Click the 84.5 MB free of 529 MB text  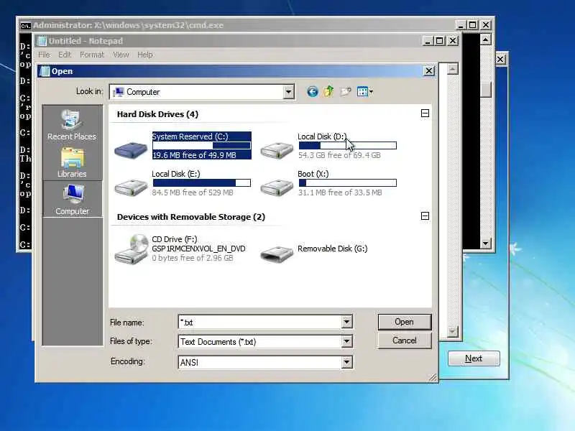click(x=193, y=193)
